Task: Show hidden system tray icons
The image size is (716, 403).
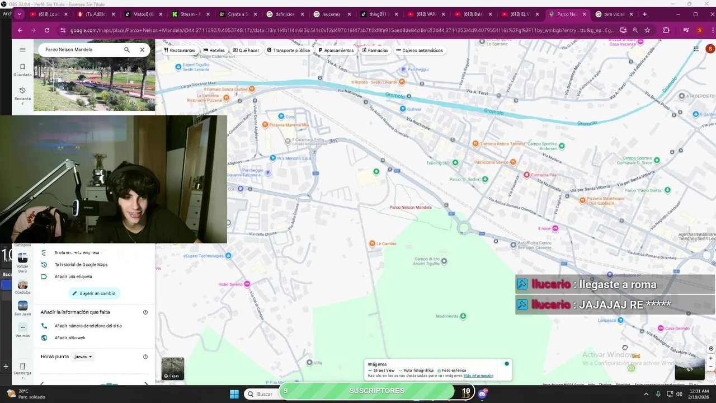Action: click(646, 394)
